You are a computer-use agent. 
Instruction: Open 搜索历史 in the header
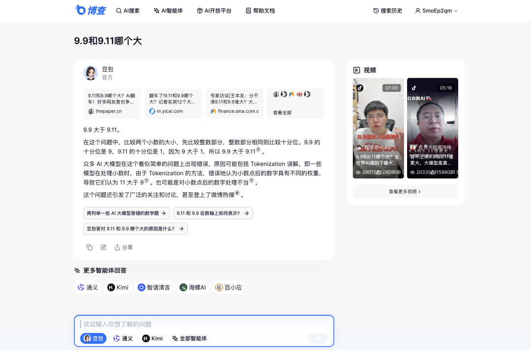pos(388,11)
